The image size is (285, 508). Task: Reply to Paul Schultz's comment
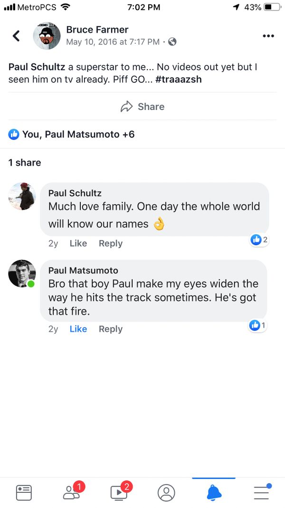(111, 243)
